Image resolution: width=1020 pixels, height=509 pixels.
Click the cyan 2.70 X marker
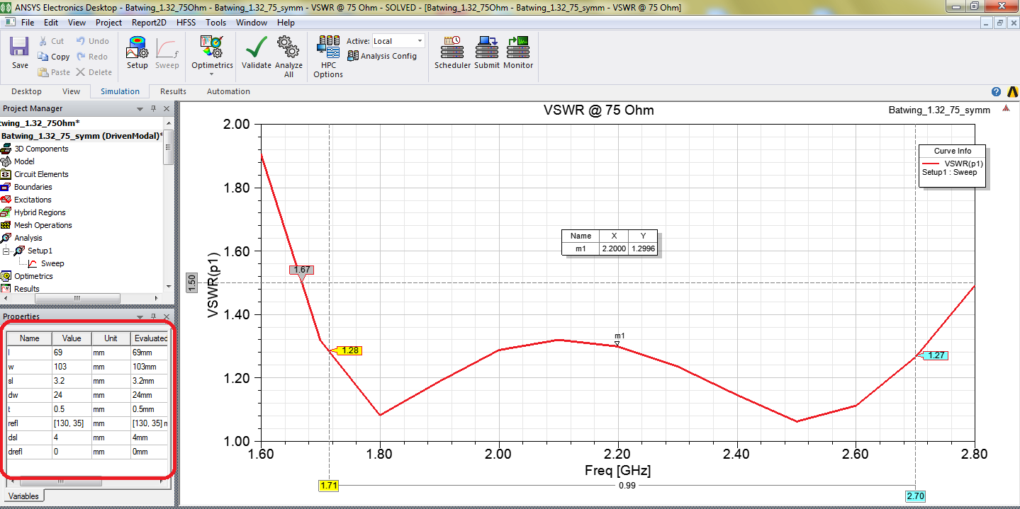916,497
